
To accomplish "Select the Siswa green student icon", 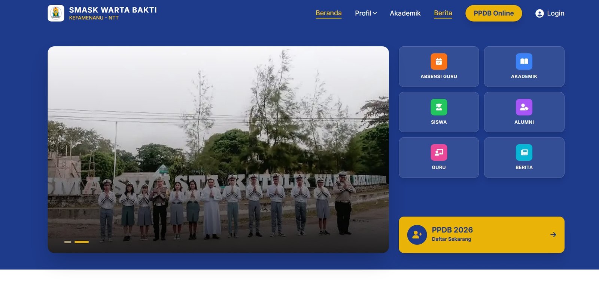I will click(439, 107).
